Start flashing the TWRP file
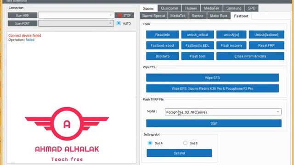 pos(214,123)
